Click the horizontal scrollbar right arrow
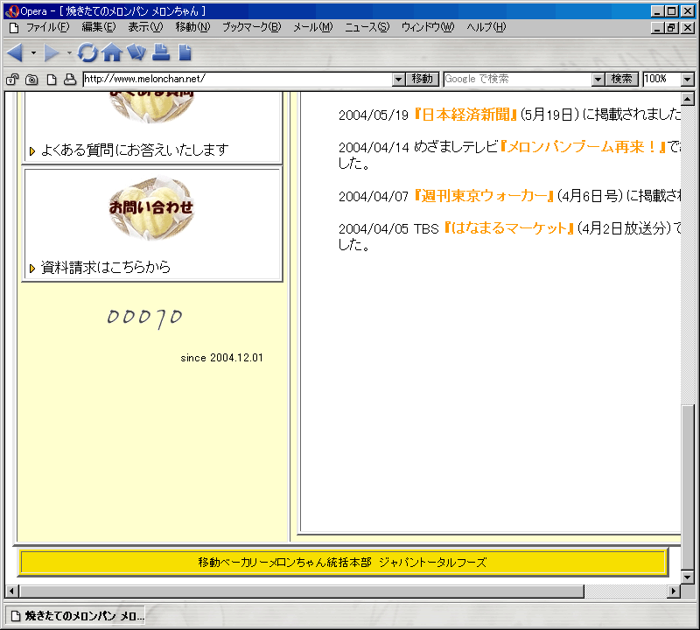700x630 pixels. click(674, 591)
